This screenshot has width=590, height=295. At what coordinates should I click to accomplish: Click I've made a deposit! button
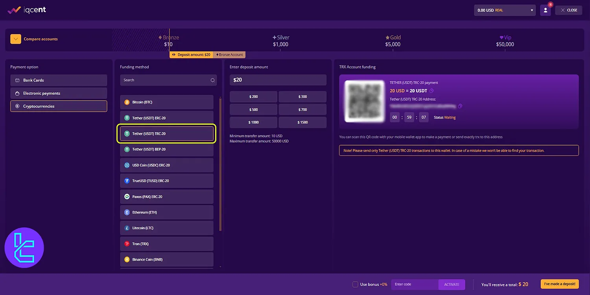coord(560,284)
